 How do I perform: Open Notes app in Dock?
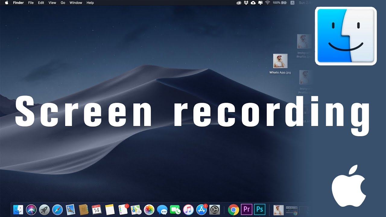(110, 209)
